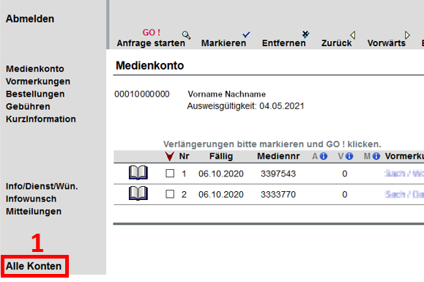This screenshot has height=282, width=424.
Task: Click the Alle Konten link
Action: [x=34, y=267]
